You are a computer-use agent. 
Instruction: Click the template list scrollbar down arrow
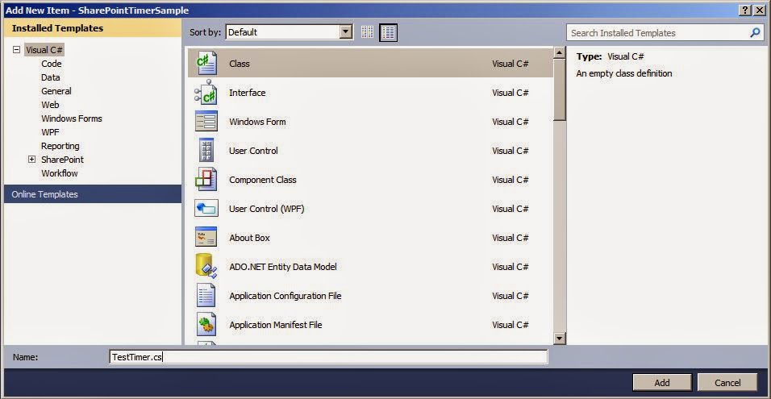pyautogui.click(x=560, y=339)
